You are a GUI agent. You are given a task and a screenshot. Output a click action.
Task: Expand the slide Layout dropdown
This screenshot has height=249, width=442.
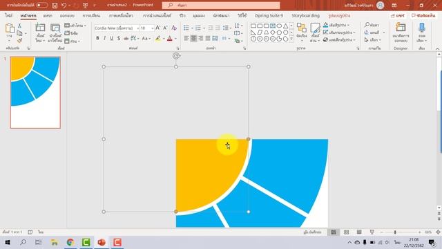(75, 26)
